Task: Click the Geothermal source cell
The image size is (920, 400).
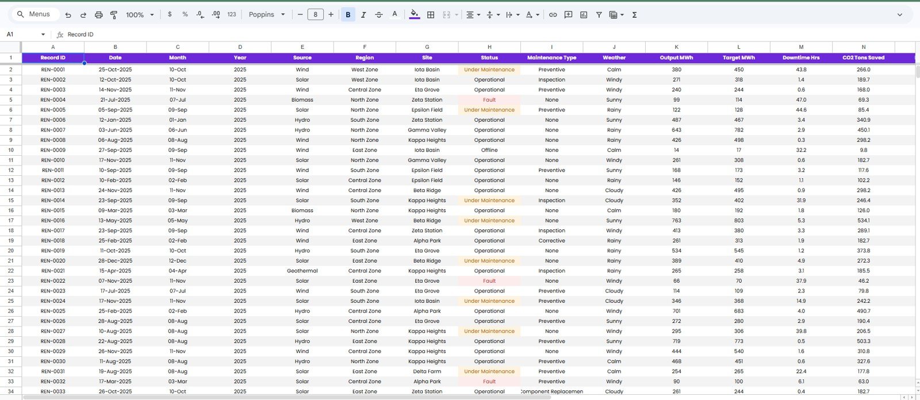Action: 302,271
